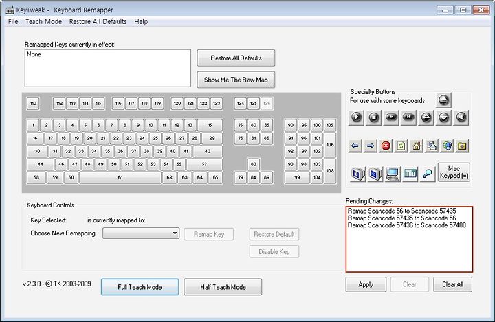This screenshot has height=322, width=495.
Task: Select function key 112
Action: pos(59,104)
